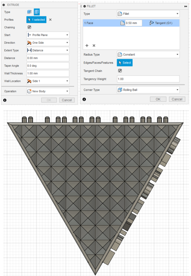
Task: Click the info icon in Fillet dialog
Action: tap(84, 99)
